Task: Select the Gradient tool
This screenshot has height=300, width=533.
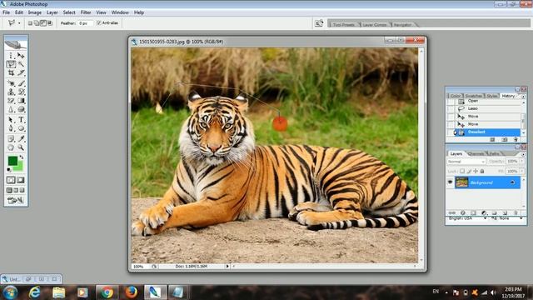Action: tap(21, 101)
